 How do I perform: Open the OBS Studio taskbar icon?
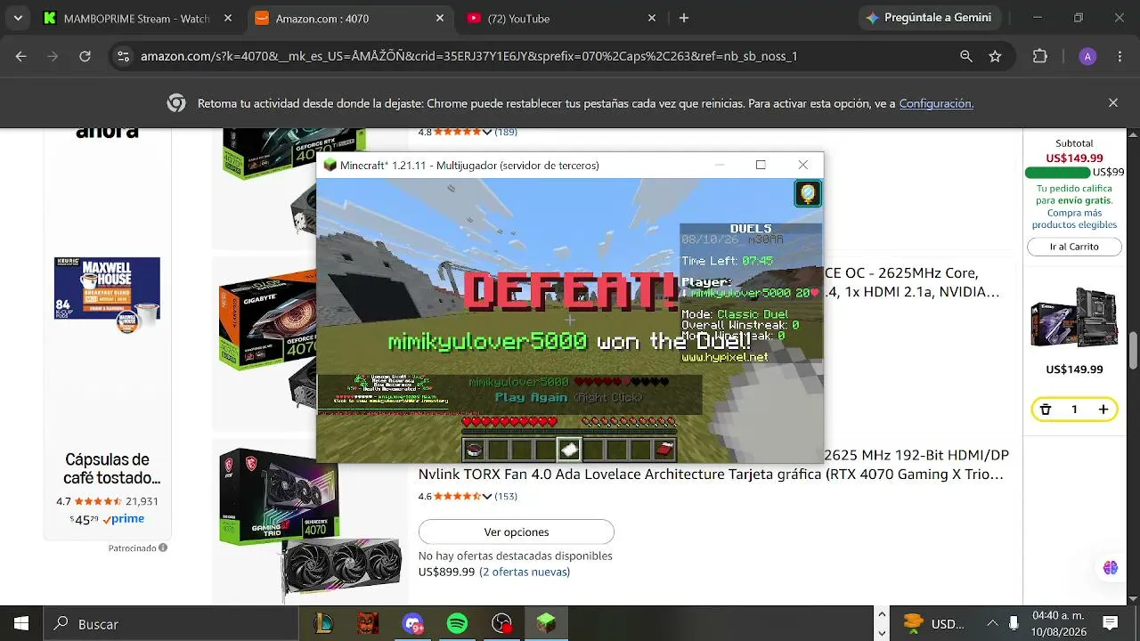[x=501, y=624]
